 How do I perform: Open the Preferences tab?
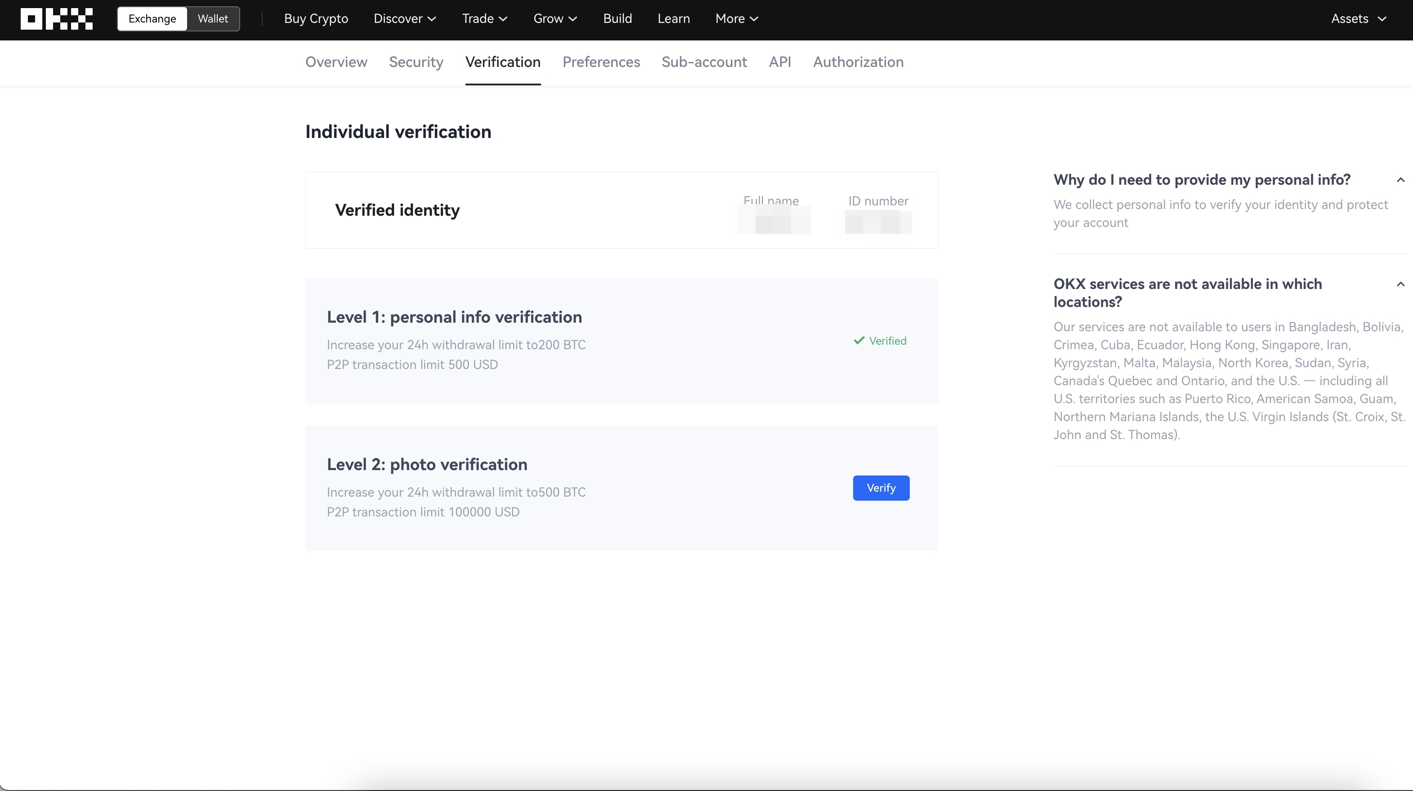coord(601,62)
